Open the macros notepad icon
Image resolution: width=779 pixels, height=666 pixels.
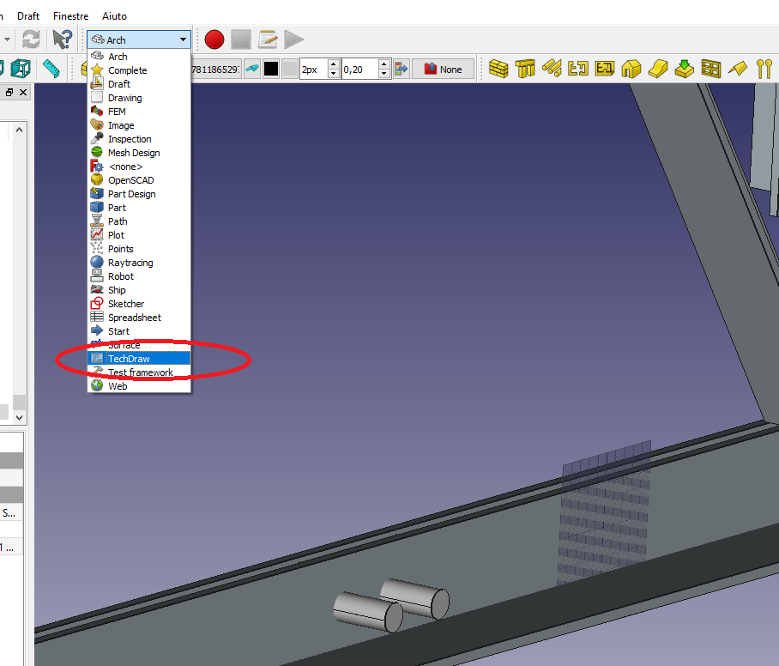click(268, 39)
